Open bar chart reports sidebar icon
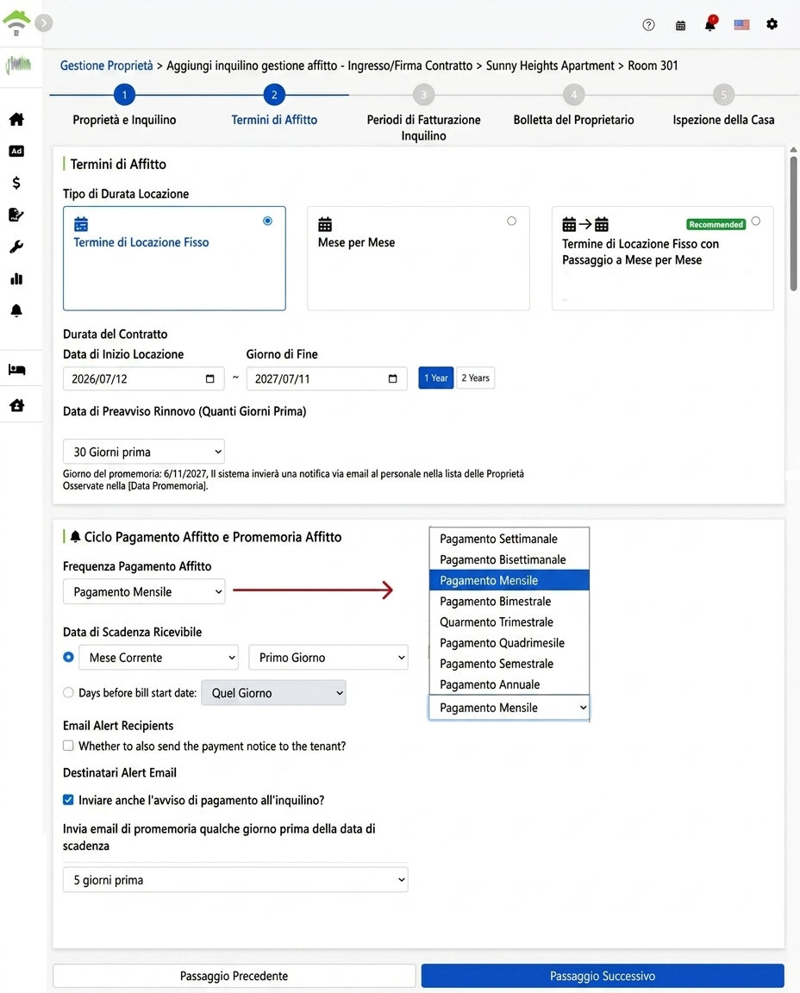 coord(16,278)
